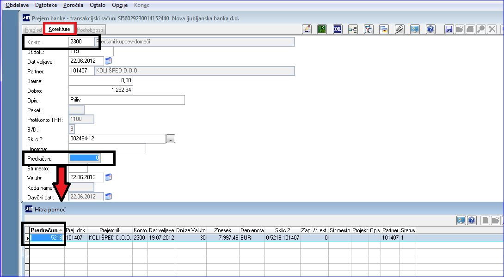This screenshot has height=277, width=504.
Task: Click the Dobro amount field 1.282,94
Action: (101, 90)
